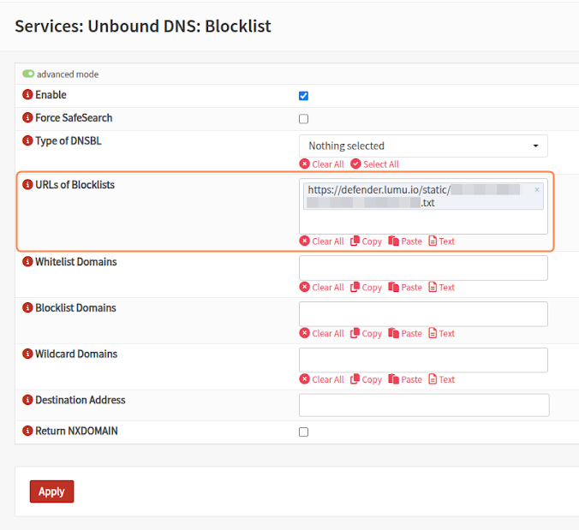The height and width of the screenshot is (530, 579).
Task: Click Paste under Whitelist Domains
Action: pos(405,288)
